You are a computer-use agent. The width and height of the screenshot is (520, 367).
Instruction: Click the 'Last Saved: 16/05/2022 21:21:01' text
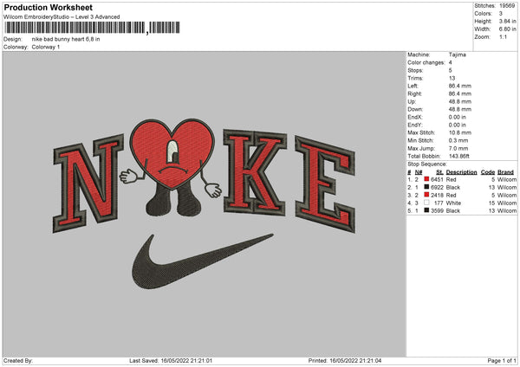pos(171,361)
